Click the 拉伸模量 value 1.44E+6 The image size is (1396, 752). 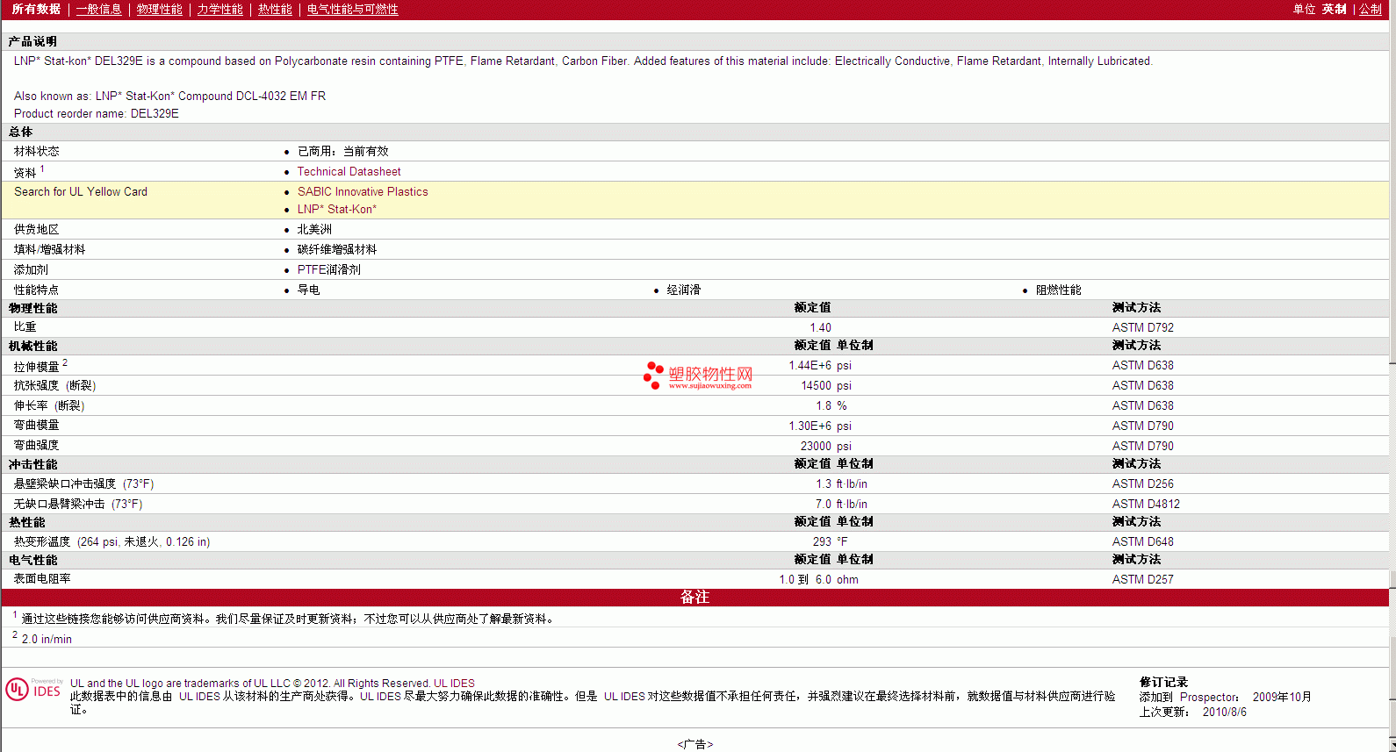point(810,366)
